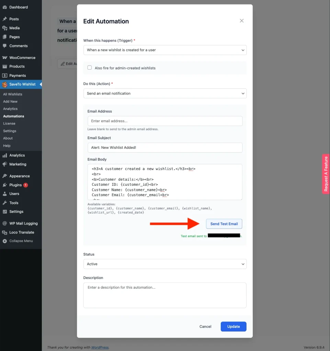Click the Dashboard gauge icon in sidebar
This screenshot has height=351, width=330.
coord(5,7)
